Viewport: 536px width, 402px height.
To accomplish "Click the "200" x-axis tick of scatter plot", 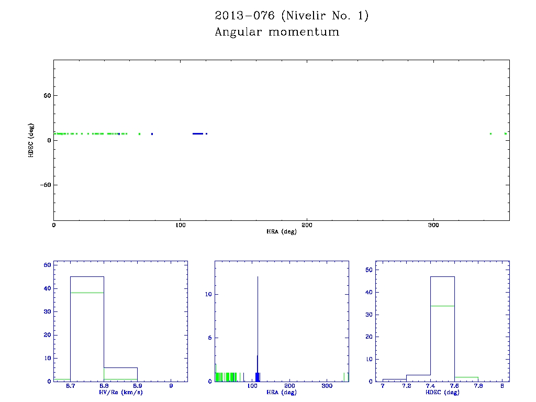I will pyautogui.click(x=307, y=225).
